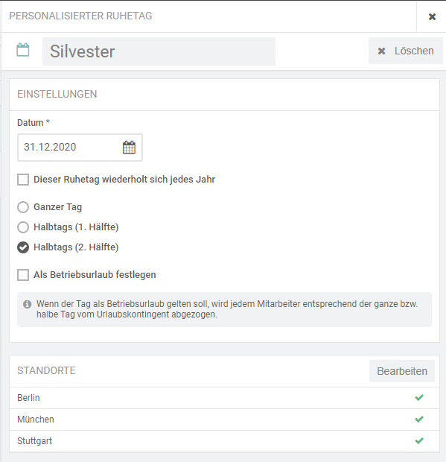Edit the Silvester name field

coord(159,51)
